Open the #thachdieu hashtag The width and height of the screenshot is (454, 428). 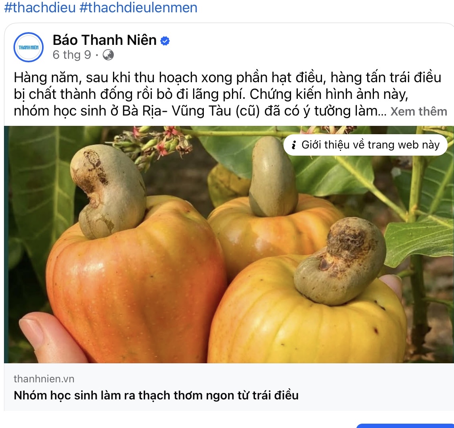pos(40,7)
